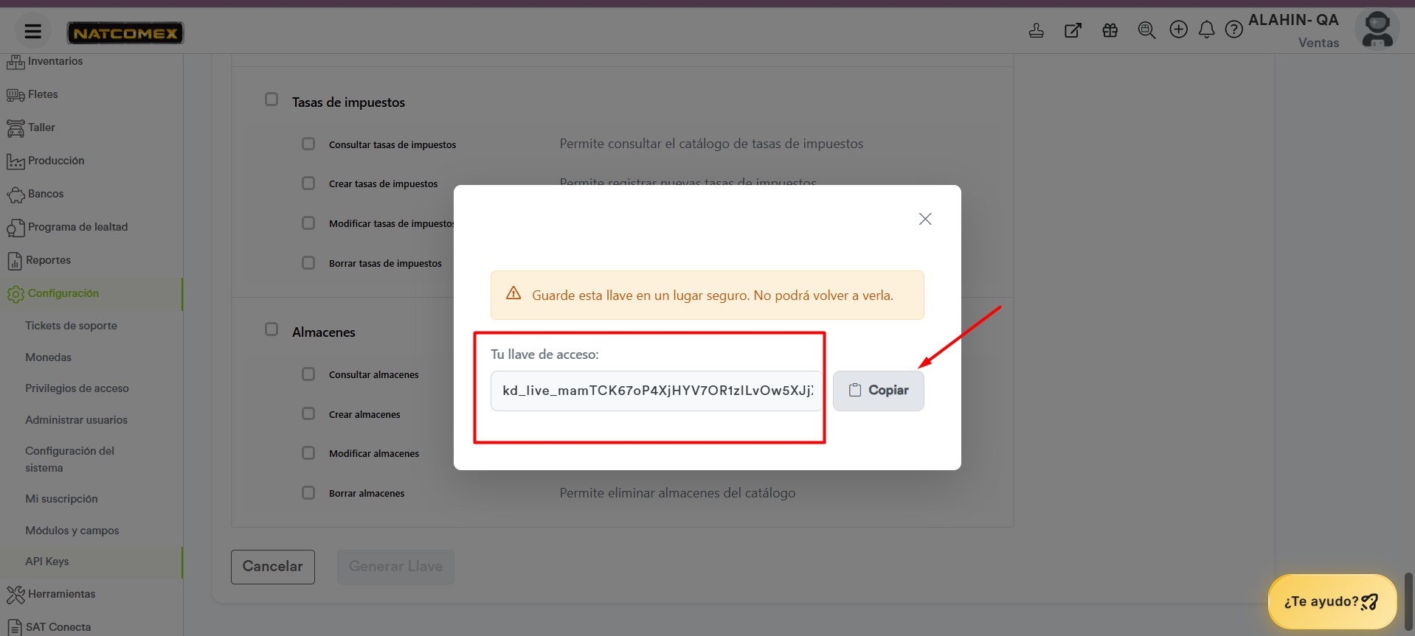Copy the access key with Copiar button

[x=878, y=391]
